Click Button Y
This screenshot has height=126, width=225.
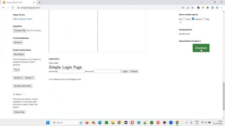pos(30,78)
